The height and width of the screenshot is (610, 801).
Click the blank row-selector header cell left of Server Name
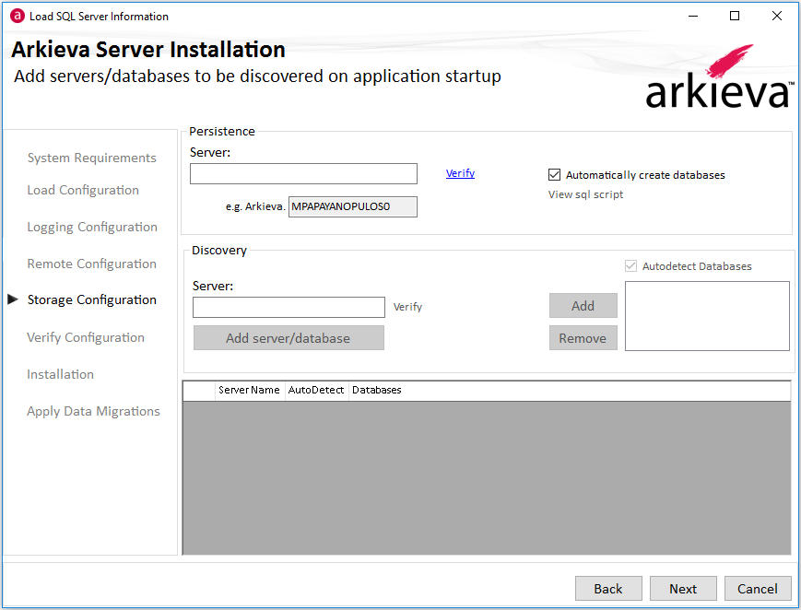tap(199, 391)
